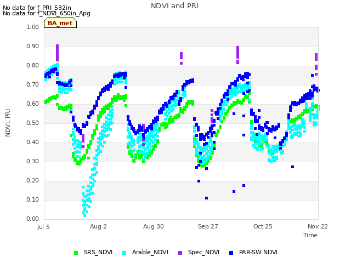Click the 'Jul 5' x-axis label
Screen dimensions: 351x263
click(43, 227)
